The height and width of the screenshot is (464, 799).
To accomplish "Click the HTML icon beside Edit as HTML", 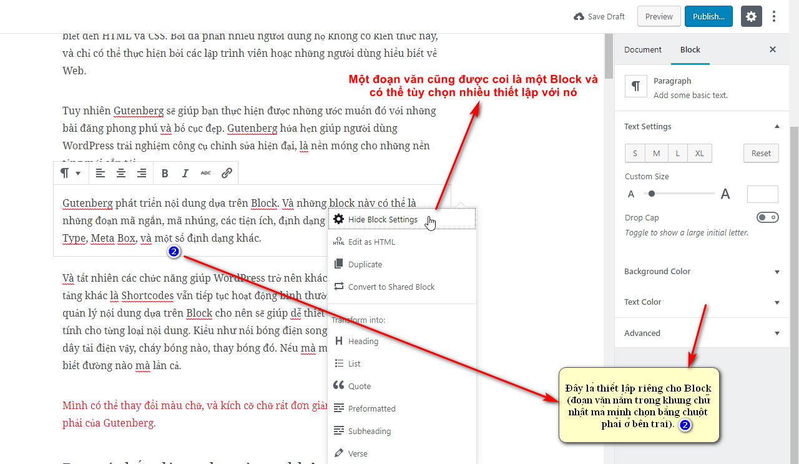I will pos(339,242).
